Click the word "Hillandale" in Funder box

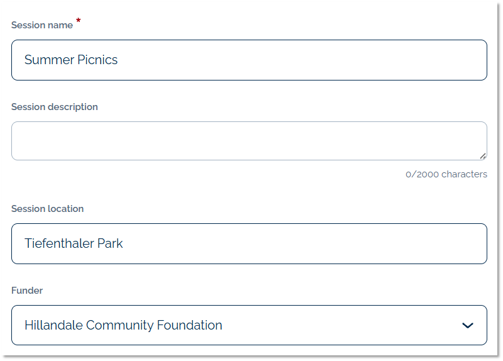(x=53, y=325)
